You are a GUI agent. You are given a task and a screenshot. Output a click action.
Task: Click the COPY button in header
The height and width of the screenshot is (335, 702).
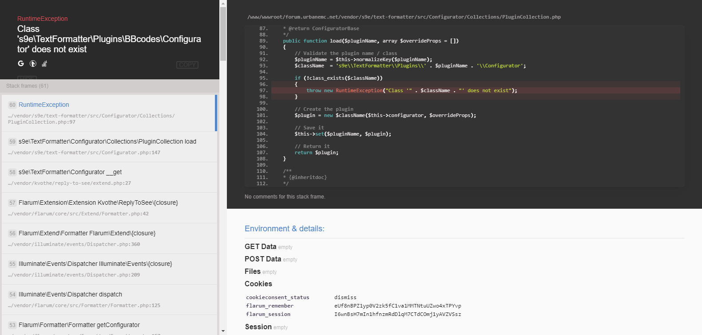187,65
